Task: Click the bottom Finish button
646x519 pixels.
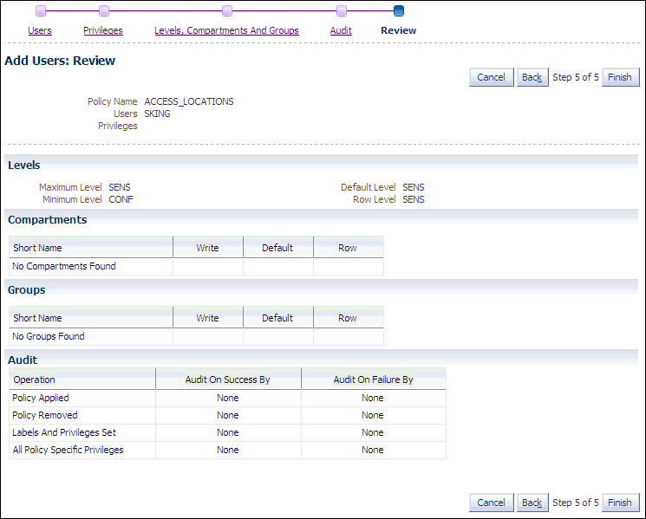Action: coord(619,503)
